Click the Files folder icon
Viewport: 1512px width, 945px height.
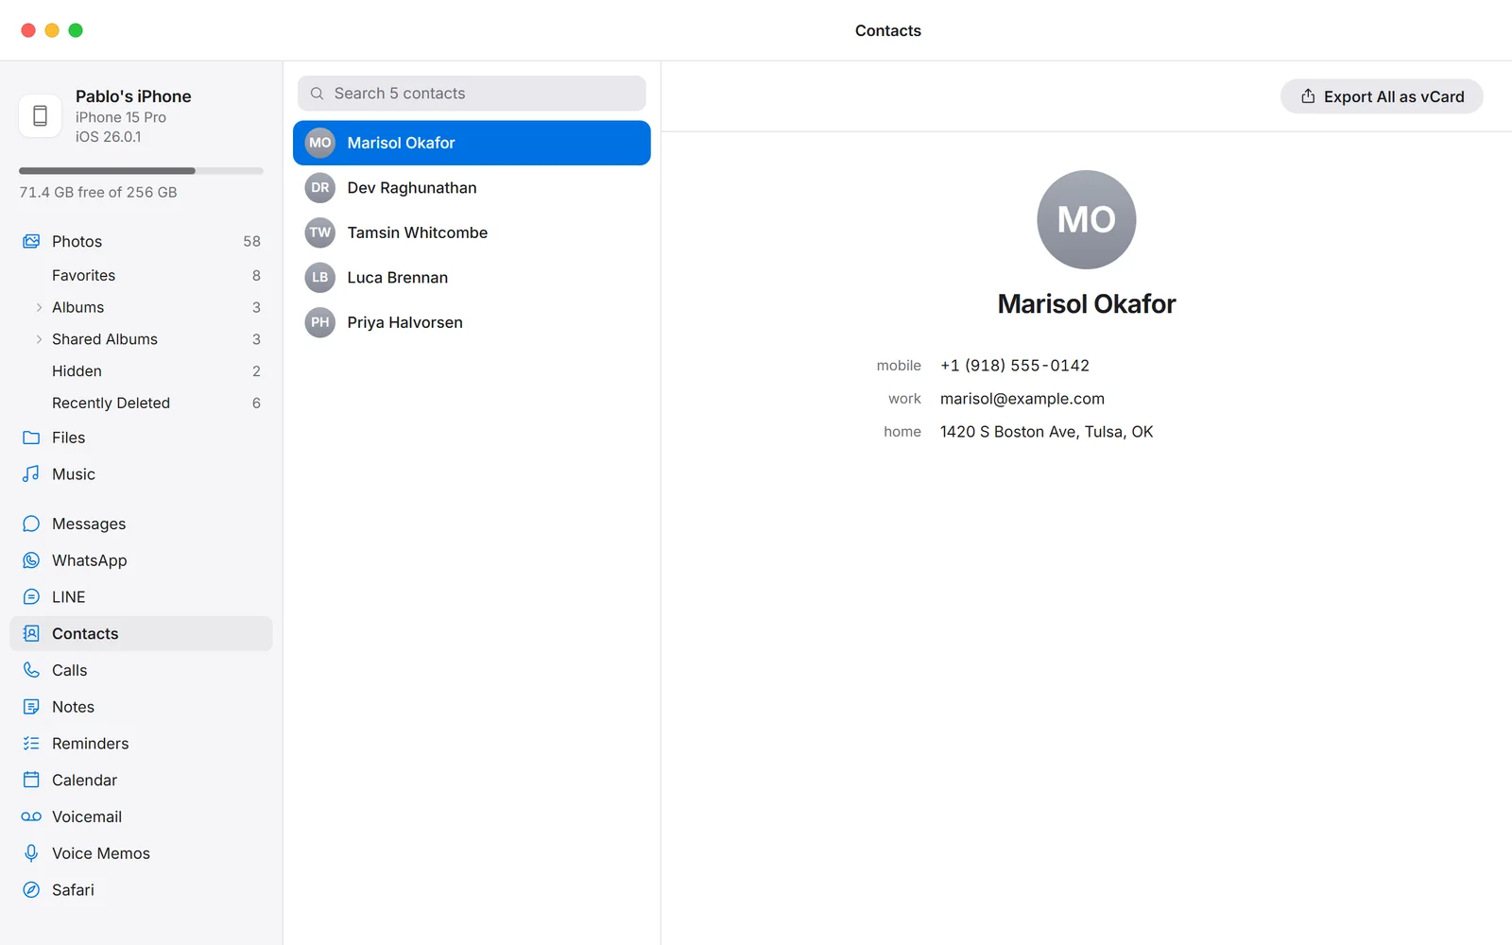coord(31,438)
